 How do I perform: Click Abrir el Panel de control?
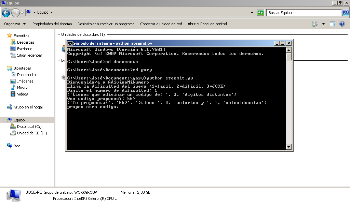click(x=207, y=24)
